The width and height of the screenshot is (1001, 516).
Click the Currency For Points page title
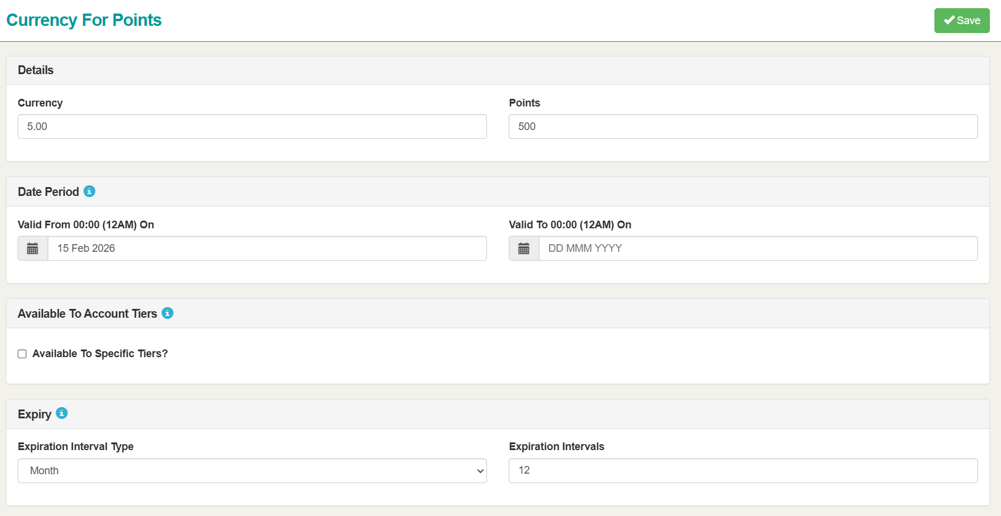(x=84, y=20)
